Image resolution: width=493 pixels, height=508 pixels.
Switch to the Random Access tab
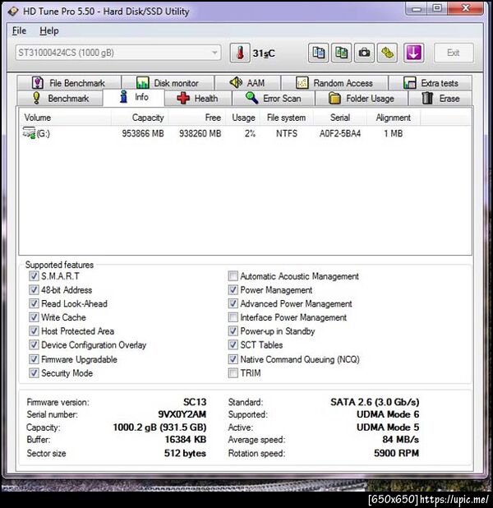(x=334, y=83)
